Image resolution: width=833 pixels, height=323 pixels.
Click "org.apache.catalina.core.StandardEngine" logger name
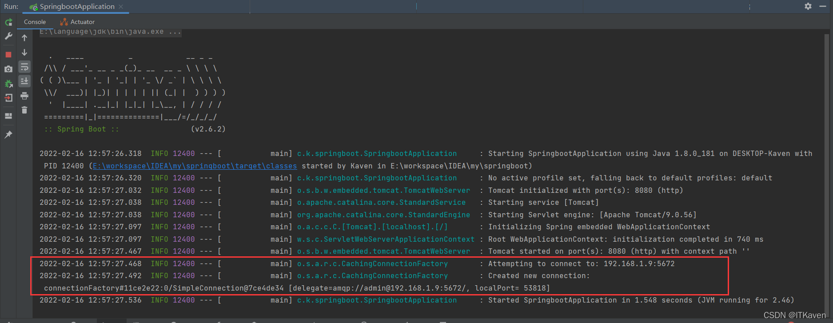point(383,215)
